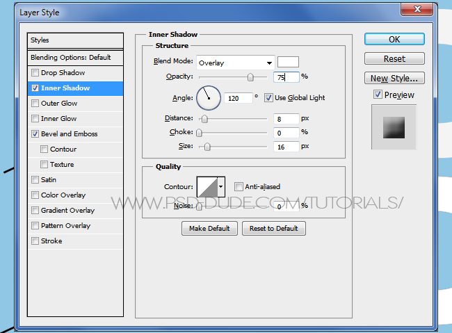Close the Layer Style dialog
The height and width of the screenshot is (333, 452).
[417, 9]
